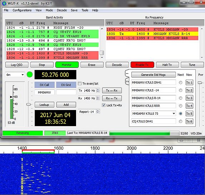Click the Tx 3 now button

189,98
